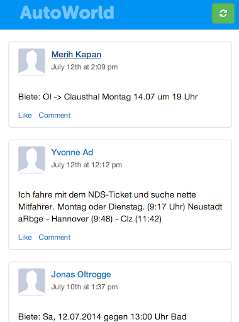Select Jonas's Biete Sa 12.07.2014 post text
This screenshot has width=239, height=322.
point(103,316)
